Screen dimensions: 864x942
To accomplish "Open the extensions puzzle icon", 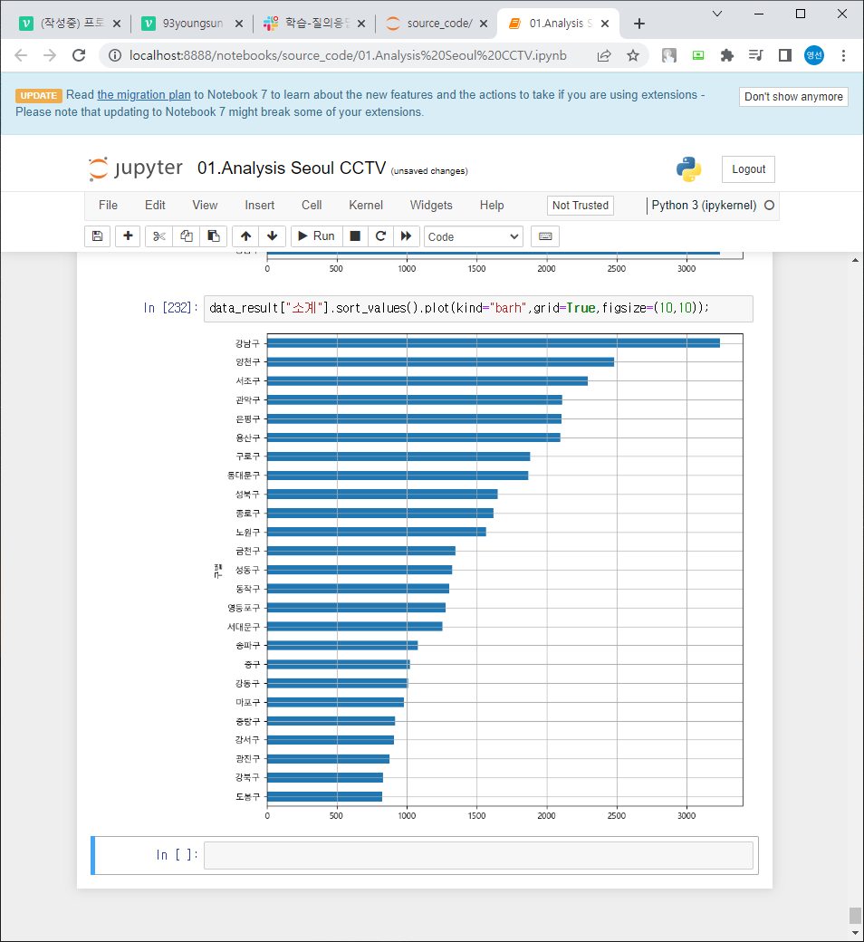I will (x=727, y=56).
